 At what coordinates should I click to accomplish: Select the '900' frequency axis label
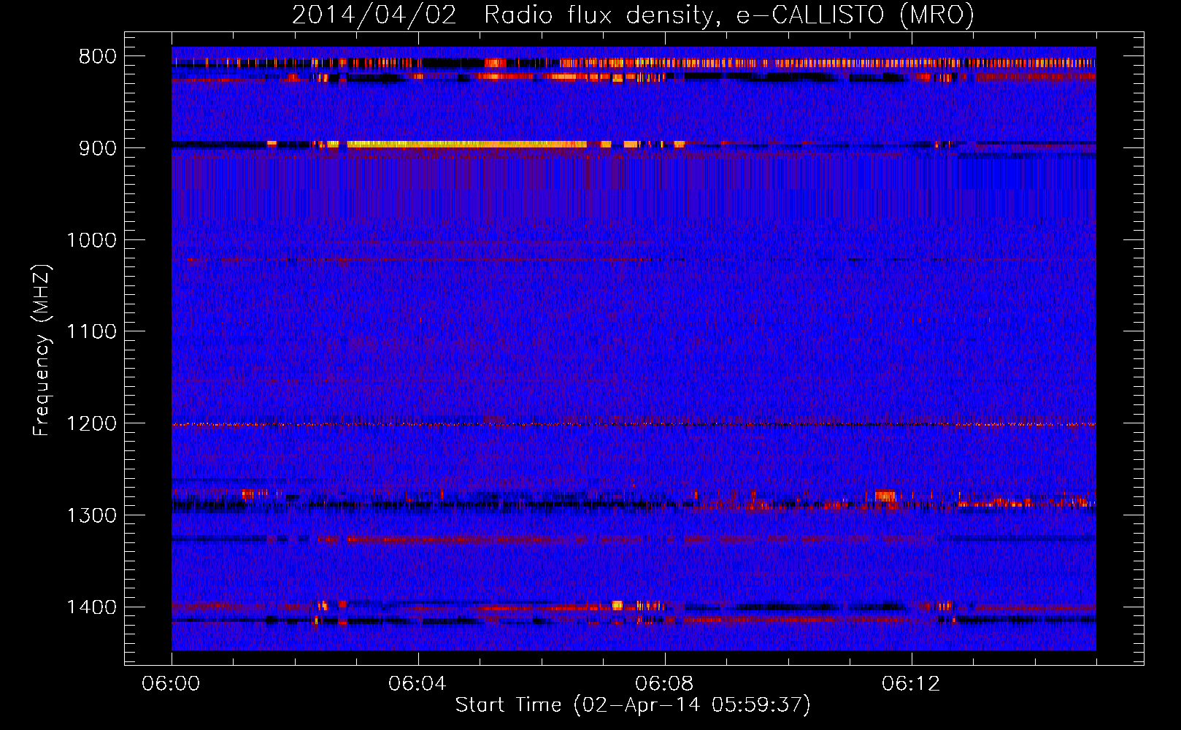coord(98,148)
